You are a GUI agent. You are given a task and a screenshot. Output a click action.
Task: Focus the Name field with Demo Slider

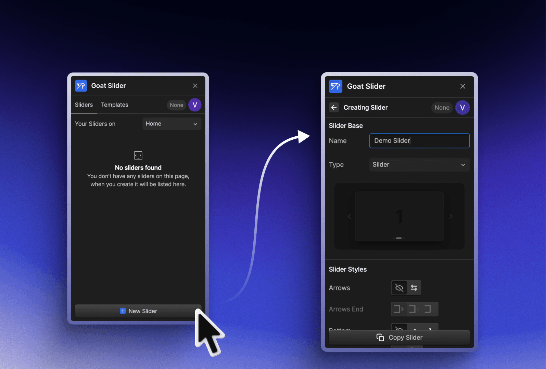(x=419, y=141)
